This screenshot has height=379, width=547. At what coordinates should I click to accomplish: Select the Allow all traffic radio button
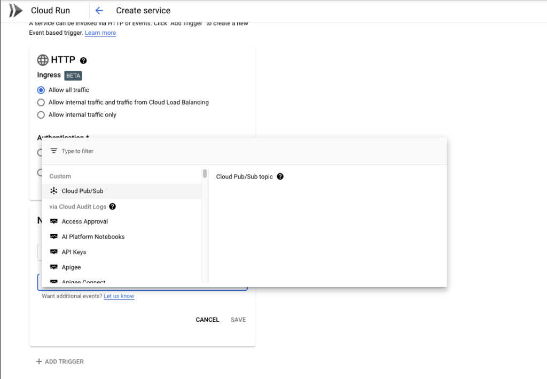tap(41, 90)
